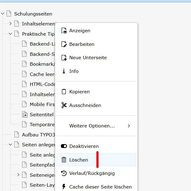The width and height of the screenshot is (191, 191).
Task: Expand the Seiteneigenschaften subtree chevron
Action: (x=18, y=175)
